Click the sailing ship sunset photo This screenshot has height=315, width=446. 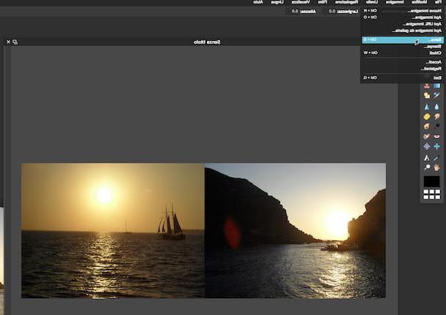(x=113, y=230)
